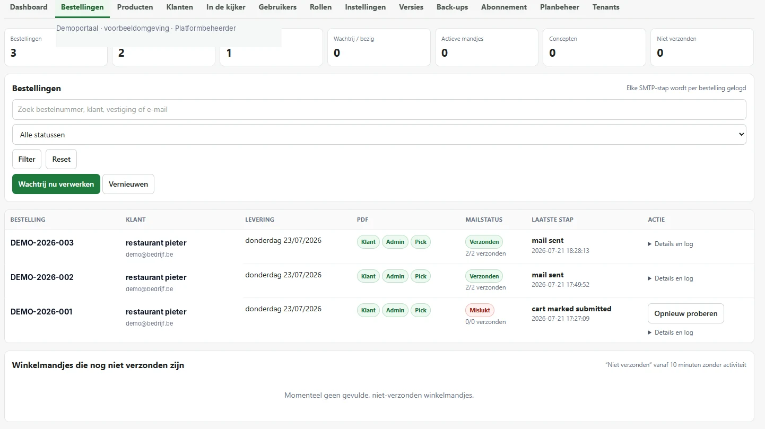
Task: Open the Admin PDF badge for DEMO-2026-002
Action: click(x=395, y=276)
